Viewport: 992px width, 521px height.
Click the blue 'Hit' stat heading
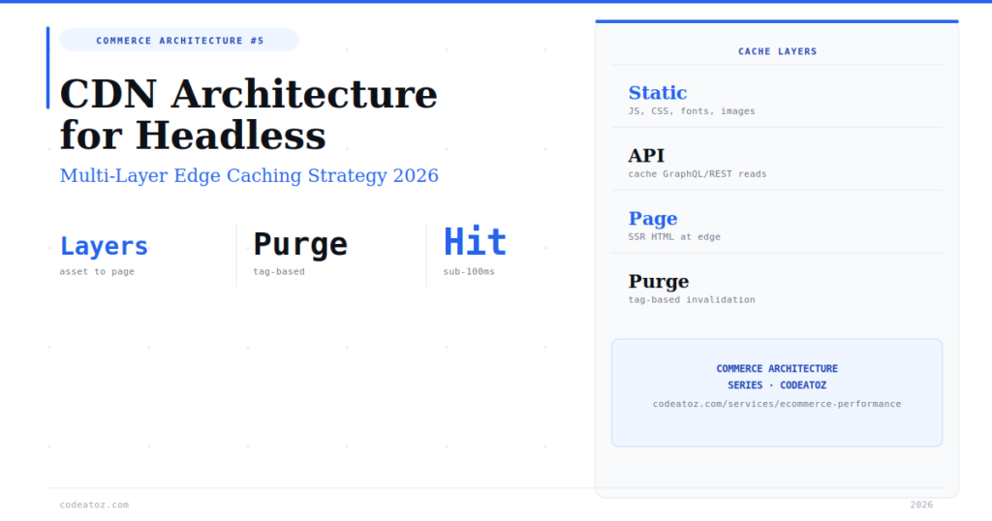(x=475, y=241)
